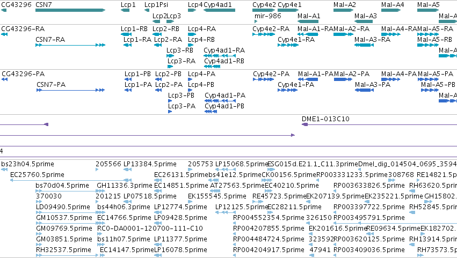457x258 pixels.
Task: Click the bs23h04.5prime EST label
Action: pyautogui.click(x=28, y=164)
